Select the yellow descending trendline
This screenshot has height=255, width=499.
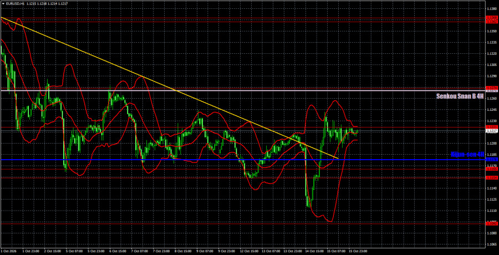pyautogui.click(x=169, y=88)
